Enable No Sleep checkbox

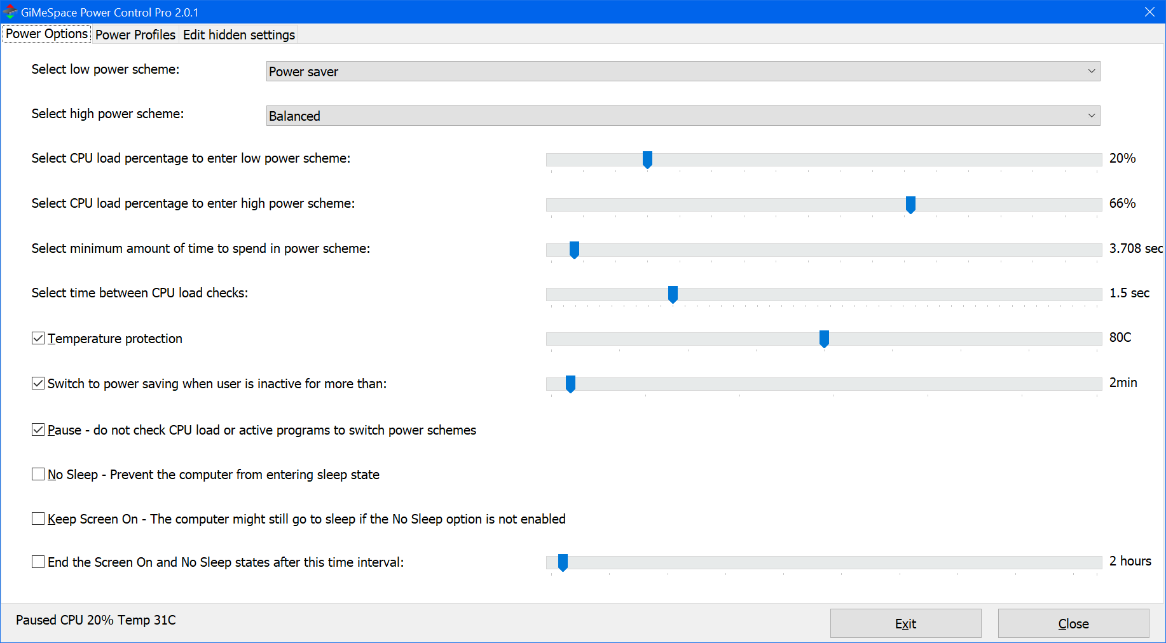(x=38, y=474)
